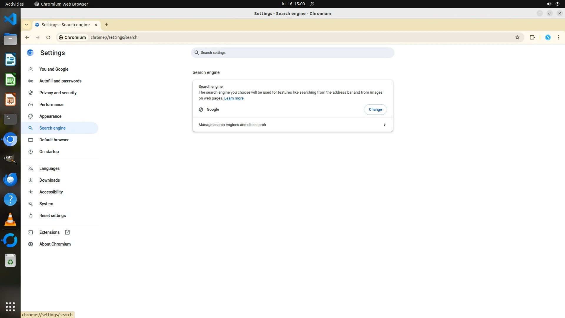The height and width of the screenshot is (318, 565).
Task: Open the Chromium three-dot menu
Action: (558, 37)
